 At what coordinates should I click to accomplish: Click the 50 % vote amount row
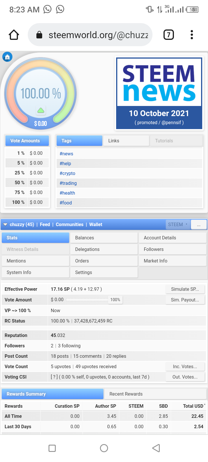28,182
